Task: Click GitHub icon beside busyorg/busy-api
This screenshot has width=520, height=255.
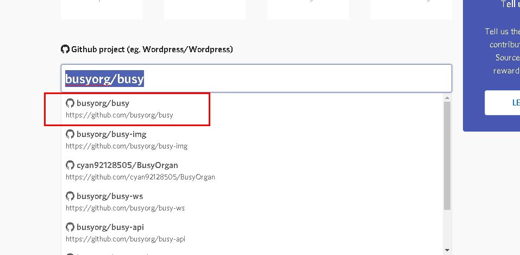Action: pyautogui.click(x=70, y=227)
